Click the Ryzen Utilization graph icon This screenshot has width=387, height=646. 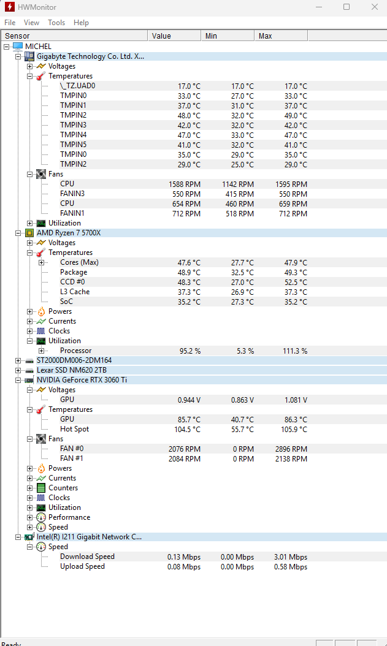click(41, 341)
